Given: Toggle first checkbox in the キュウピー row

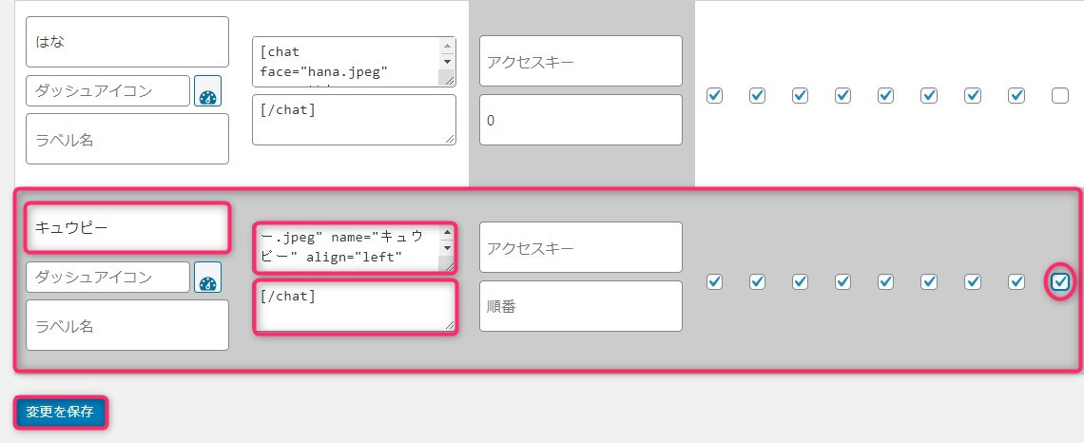Looking at the screenshot, I should pos(714,281).
